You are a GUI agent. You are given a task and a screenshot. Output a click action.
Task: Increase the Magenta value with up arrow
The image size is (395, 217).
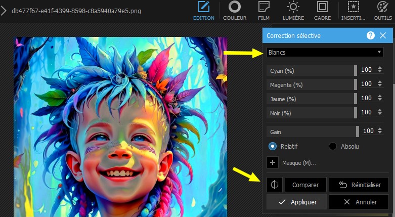[380, 81]
